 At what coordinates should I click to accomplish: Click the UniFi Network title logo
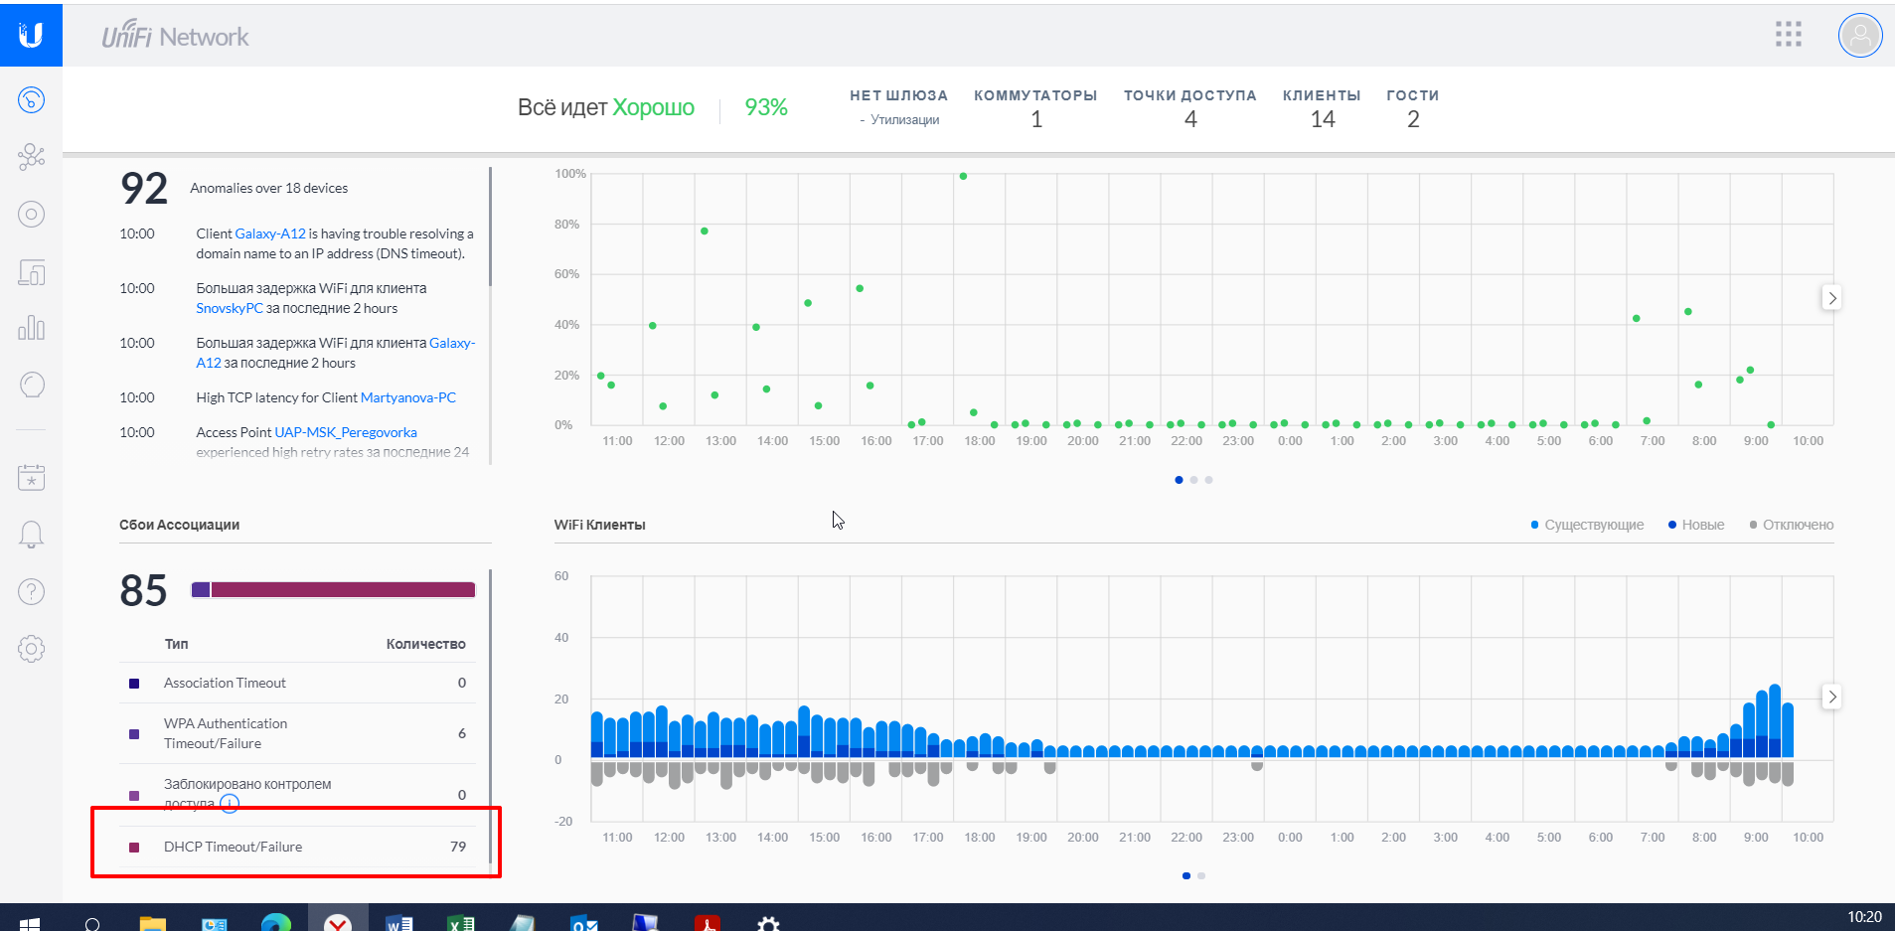pos(175,36)
